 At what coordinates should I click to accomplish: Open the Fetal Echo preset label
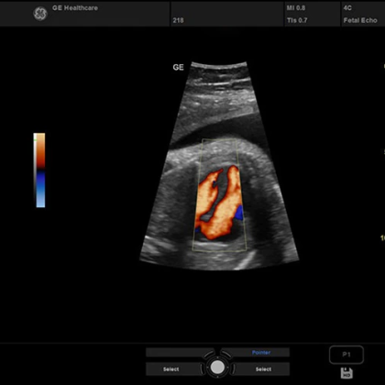tap(360, 20)
